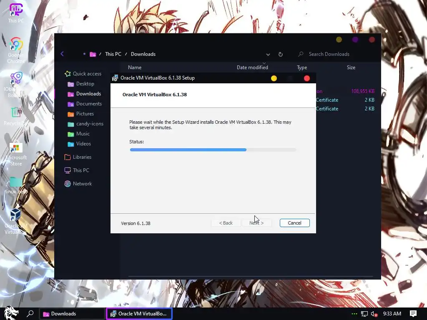Open Videos folder in sidebar
This screenshot has height=320, width=427.
coord(79,144)
